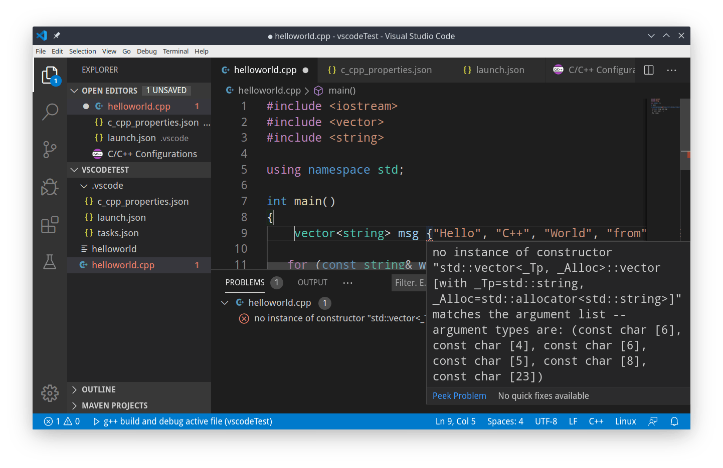Change indentation via Spaces: 4
This screenshot has height=468, width=723.
(505, 421)
